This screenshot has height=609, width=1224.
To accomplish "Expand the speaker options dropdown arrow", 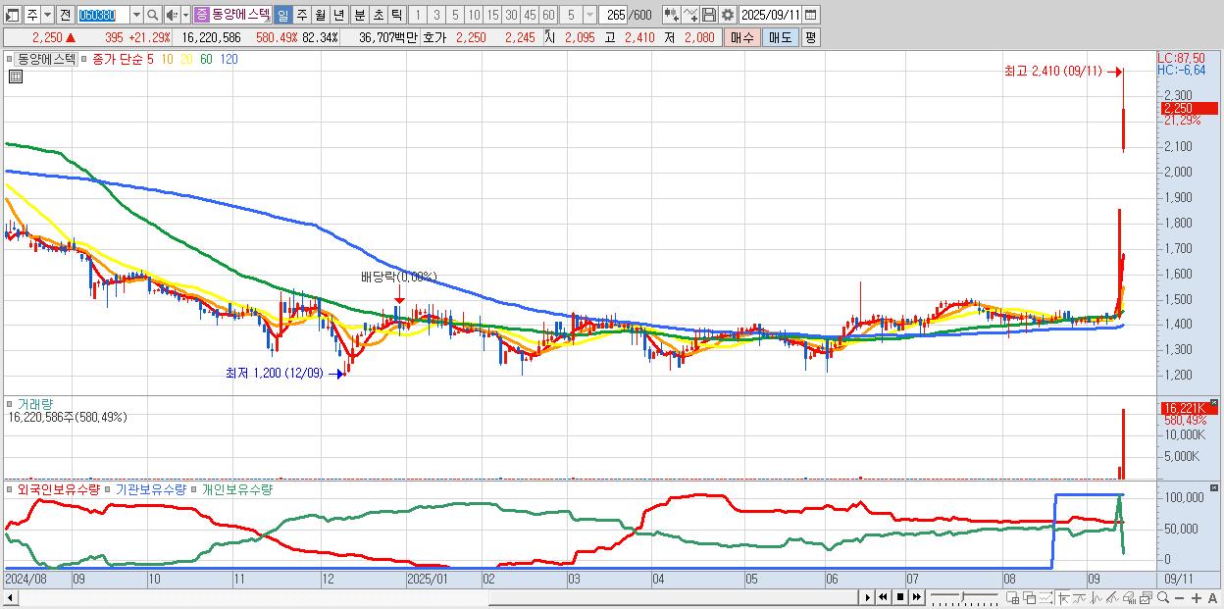I will pyautogui.click(x=184, y=15).
